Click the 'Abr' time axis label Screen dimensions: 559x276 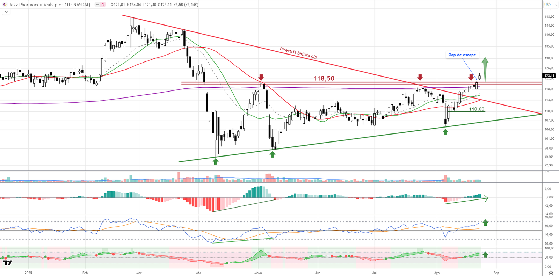(x=198, y=273)
